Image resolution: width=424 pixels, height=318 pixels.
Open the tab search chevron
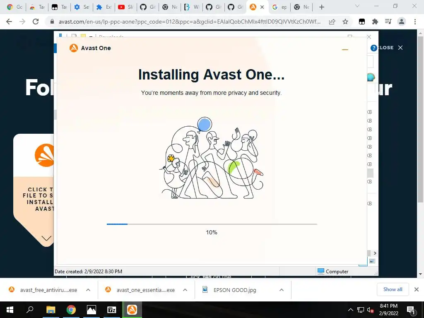357,6
